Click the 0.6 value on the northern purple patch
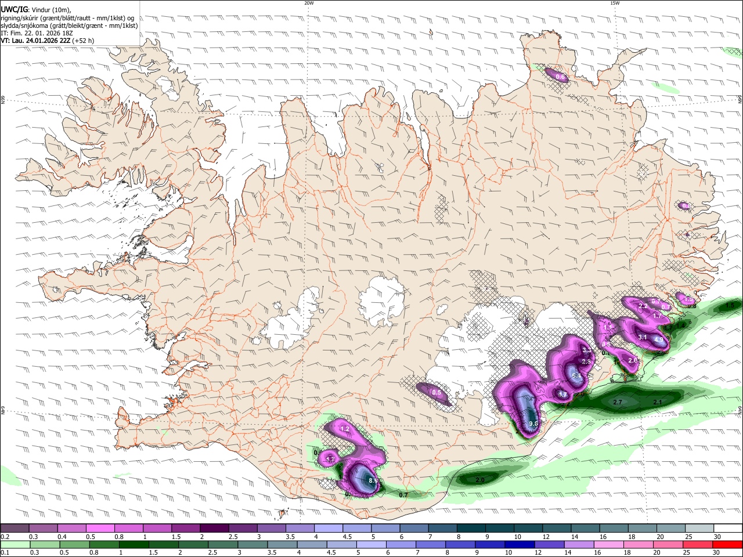Image resolution: width=743 pixels, height=557 pixels. pyautogui.click(x=560, y=77)
